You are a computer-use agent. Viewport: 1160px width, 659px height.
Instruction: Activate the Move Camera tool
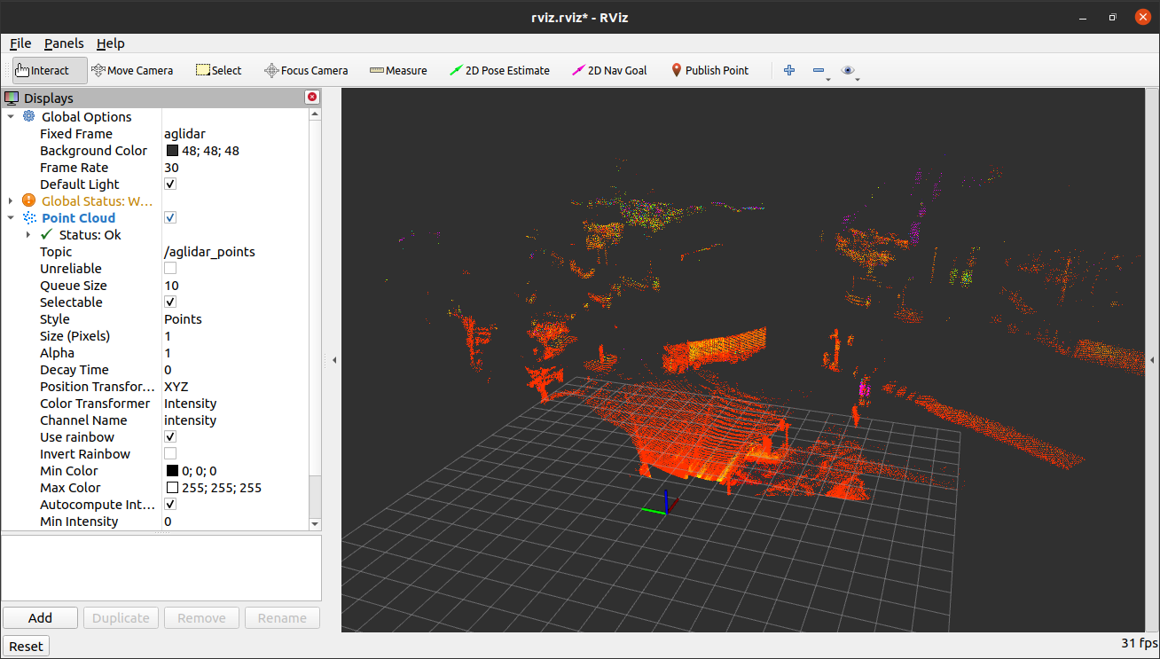132,69
